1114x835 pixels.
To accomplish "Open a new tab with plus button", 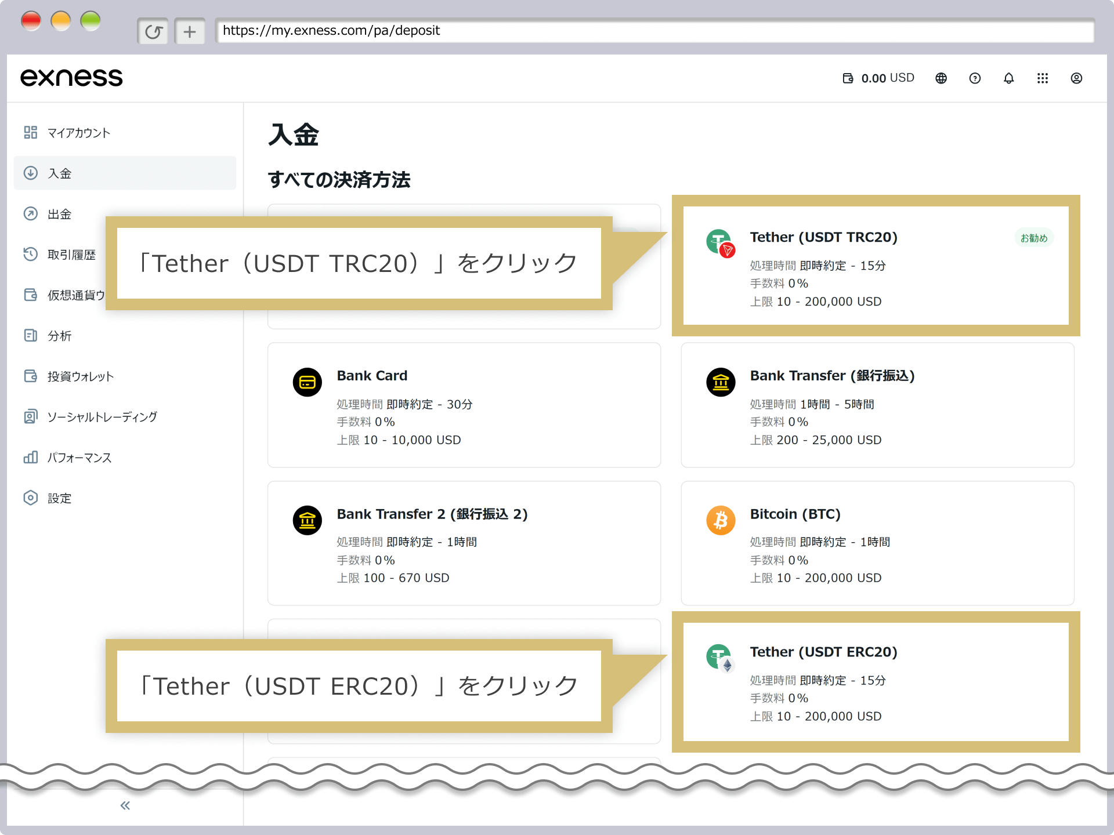I will [x=190, y=31].
